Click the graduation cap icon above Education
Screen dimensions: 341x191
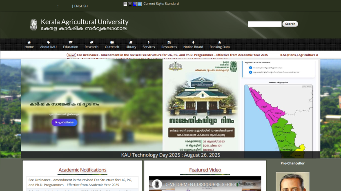(71, 42)
